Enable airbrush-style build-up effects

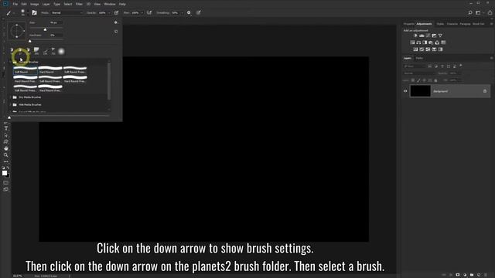coord(149,12)
